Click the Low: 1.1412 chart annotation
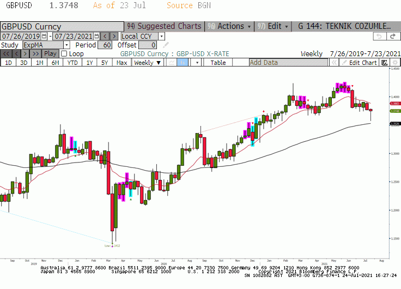This screenshot has width=401, height=289. coord(112,246)
